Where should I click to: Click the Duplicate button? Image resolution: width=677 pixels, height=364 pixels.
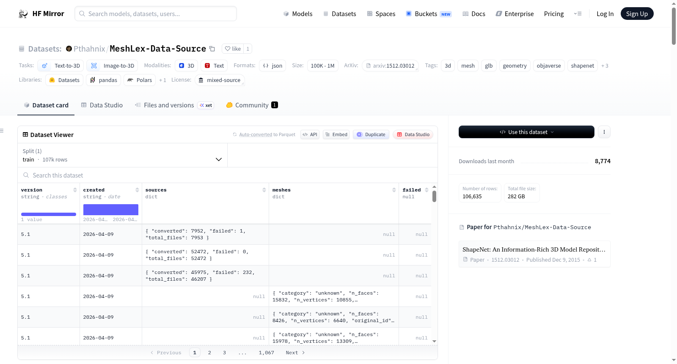click(371, 134)
